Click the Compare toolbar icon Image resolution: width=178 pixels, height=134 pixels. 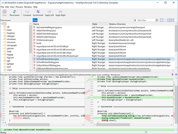click(x=27, y=12)
